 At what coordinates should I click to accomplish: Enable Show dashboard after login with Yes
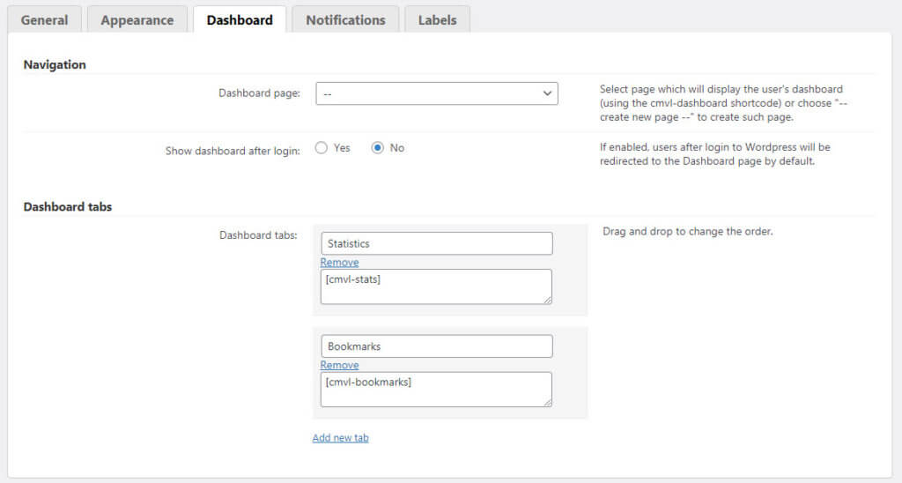[x=322, y=148]
